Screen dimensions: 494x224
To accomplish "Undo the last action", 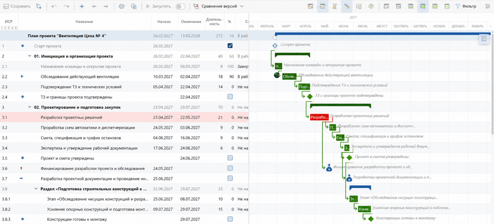I will 54,6.
